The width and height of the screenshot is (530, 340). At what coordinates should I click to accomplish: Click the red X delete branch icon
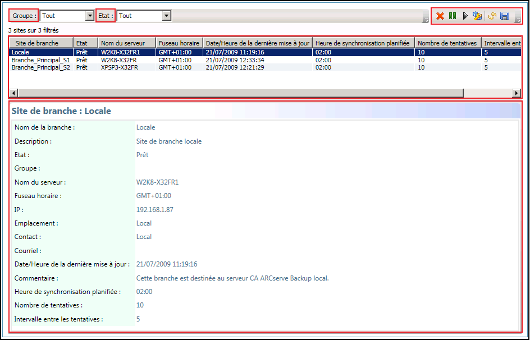pos(440,16)
